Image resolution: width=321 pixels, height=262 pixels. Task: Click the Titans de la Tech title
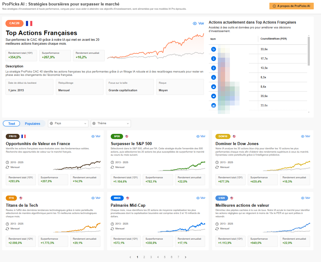pos(22,205)
